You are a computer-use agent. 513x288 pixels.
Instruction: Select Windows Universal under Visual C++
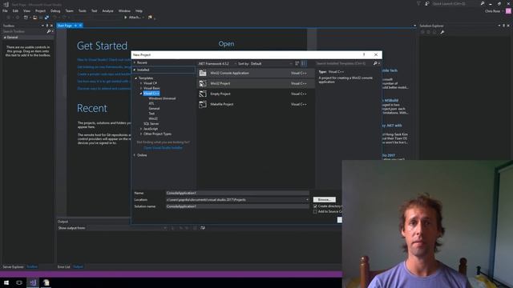pyautogui.click(x=162, y=98)
